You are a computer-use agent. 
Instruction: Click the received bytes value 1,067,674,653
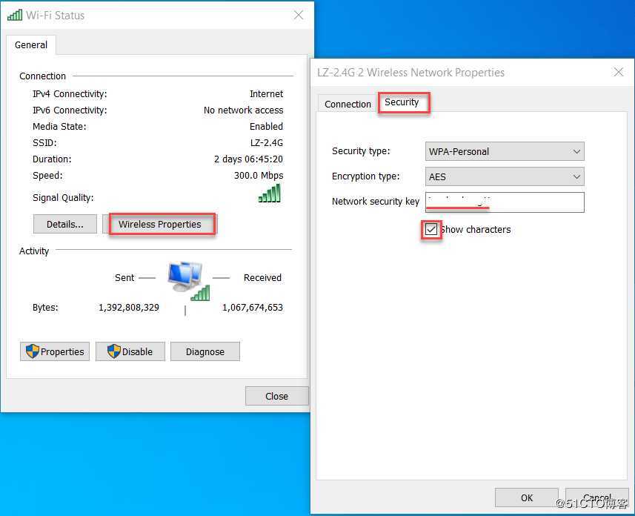coord(253,307)
